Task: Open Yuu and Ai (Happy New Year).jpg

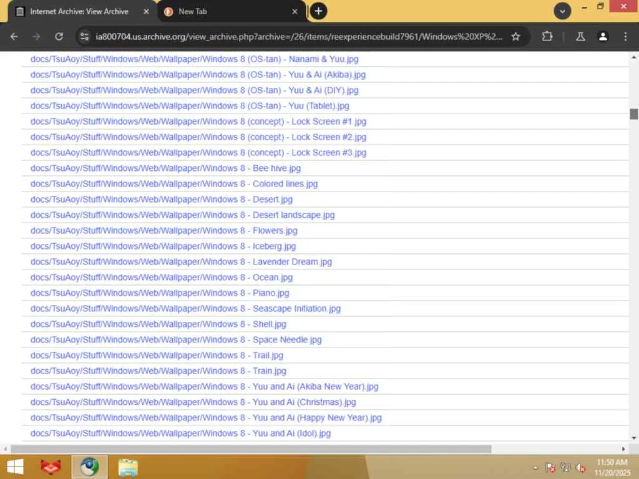Action: pyautogui.click(x=206, y=418)
